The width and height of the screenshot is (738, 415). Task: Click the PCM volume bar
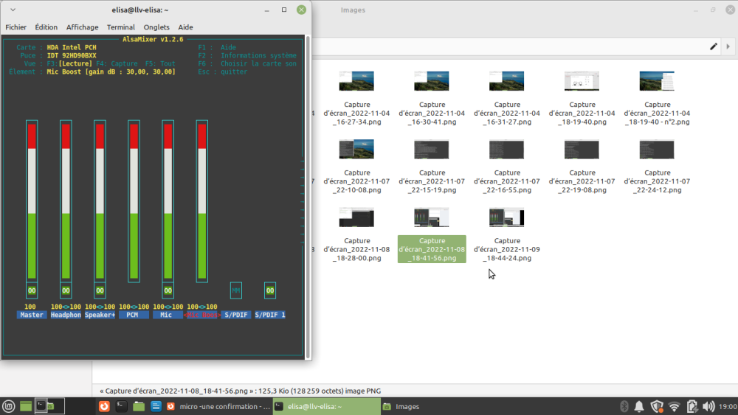click(134, 200)
